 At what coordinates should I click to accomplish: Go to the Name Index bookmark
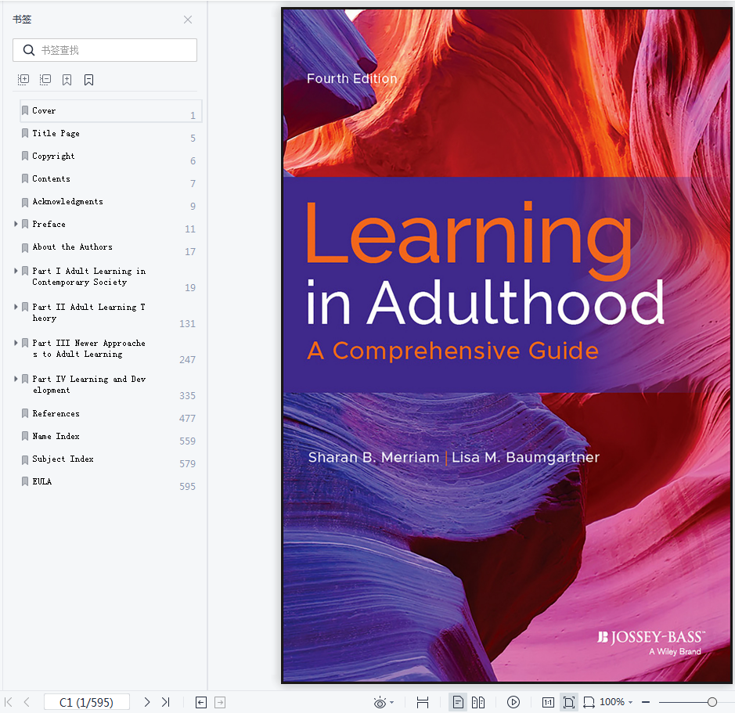56,437
